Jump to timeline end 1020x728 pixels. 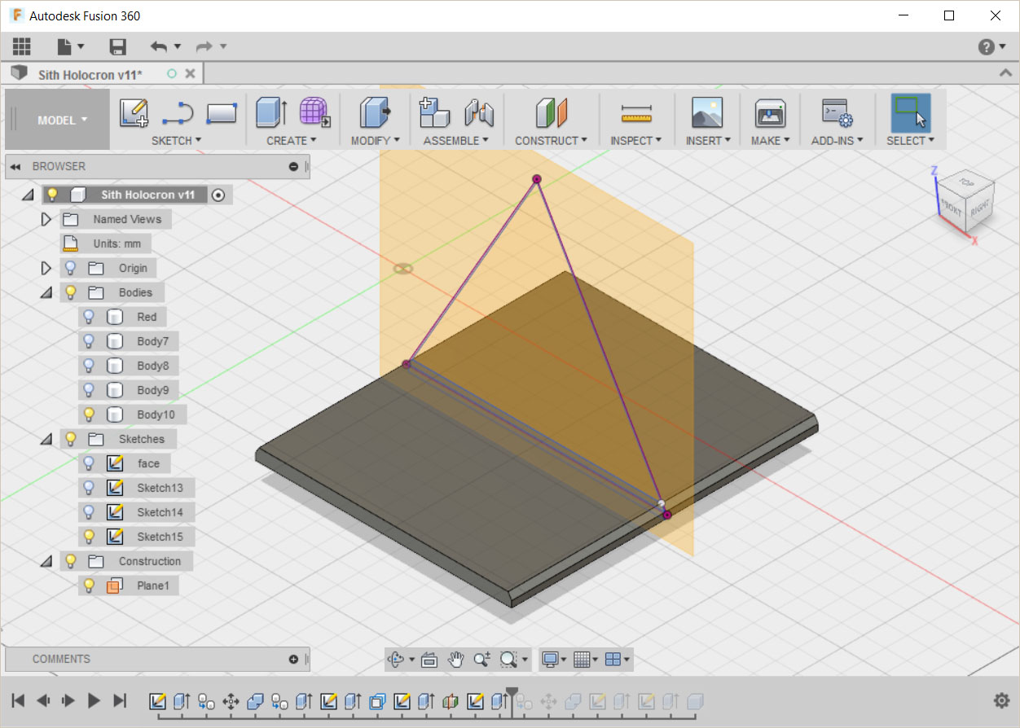pos(120,700)
